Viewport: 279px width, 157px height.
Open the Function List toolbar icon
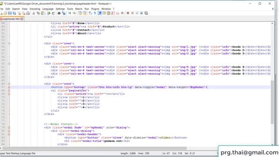(113, 13)
